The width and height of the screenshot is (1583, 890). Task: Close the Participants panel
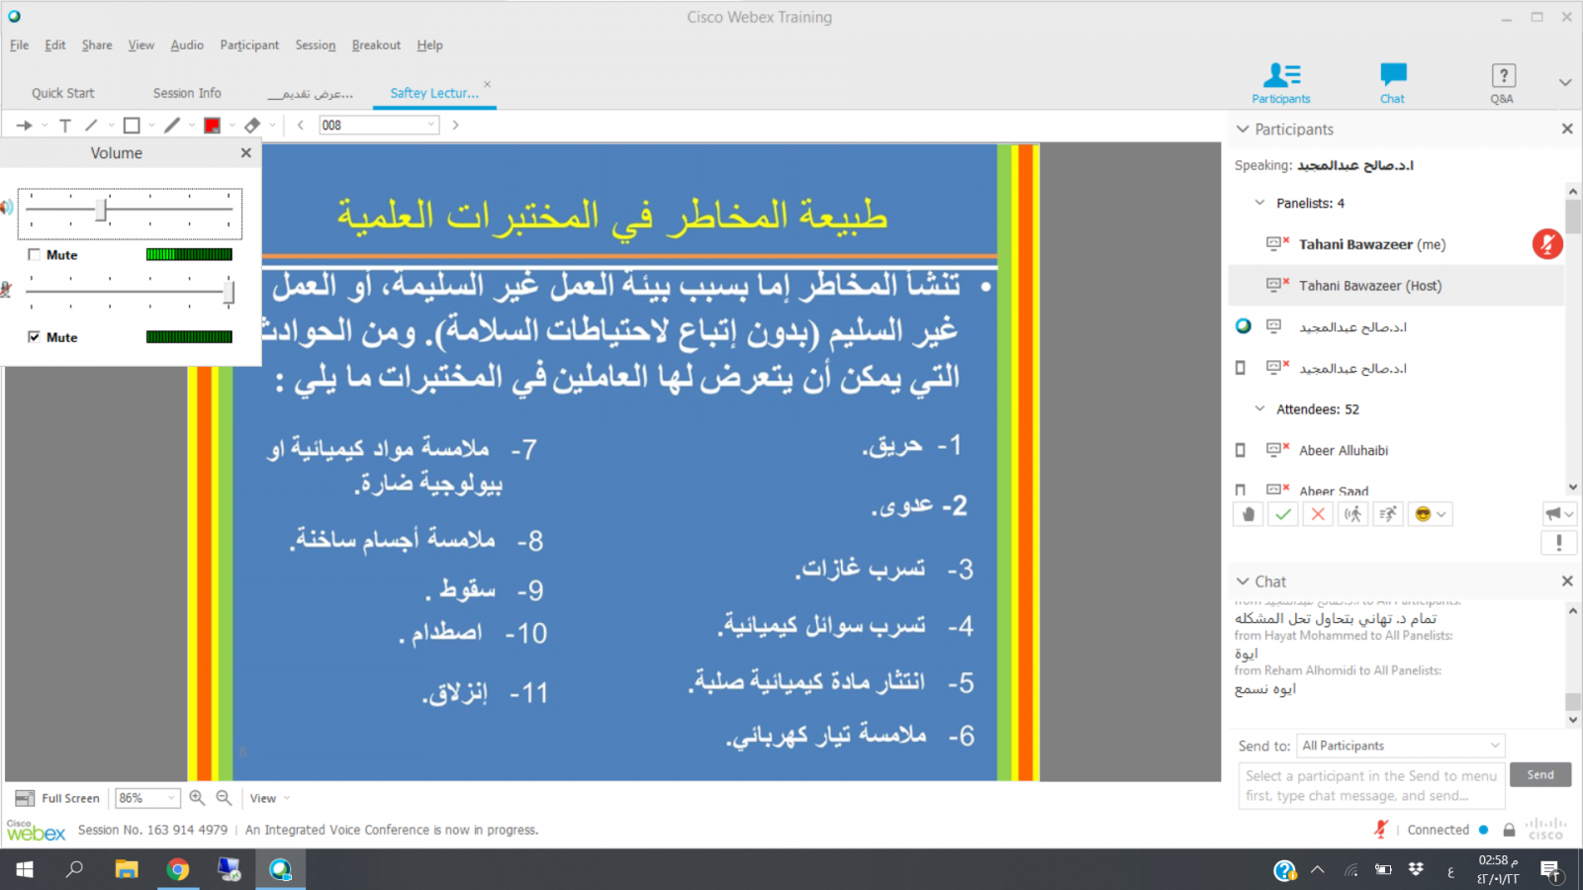pyautogui.click(x=1567, y=130)
